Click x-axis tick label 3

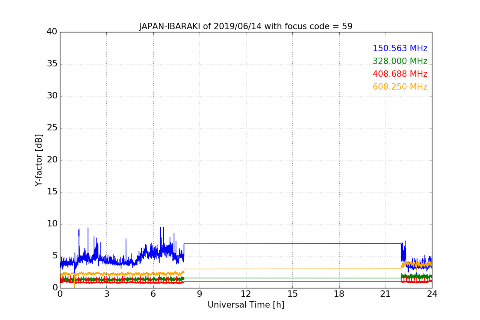coord(106,294)
